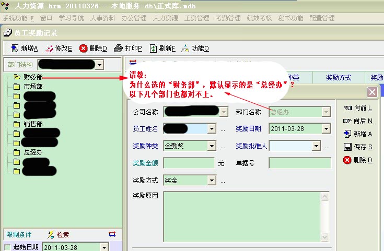Select 销售部 in department tree

pos(33,124)
